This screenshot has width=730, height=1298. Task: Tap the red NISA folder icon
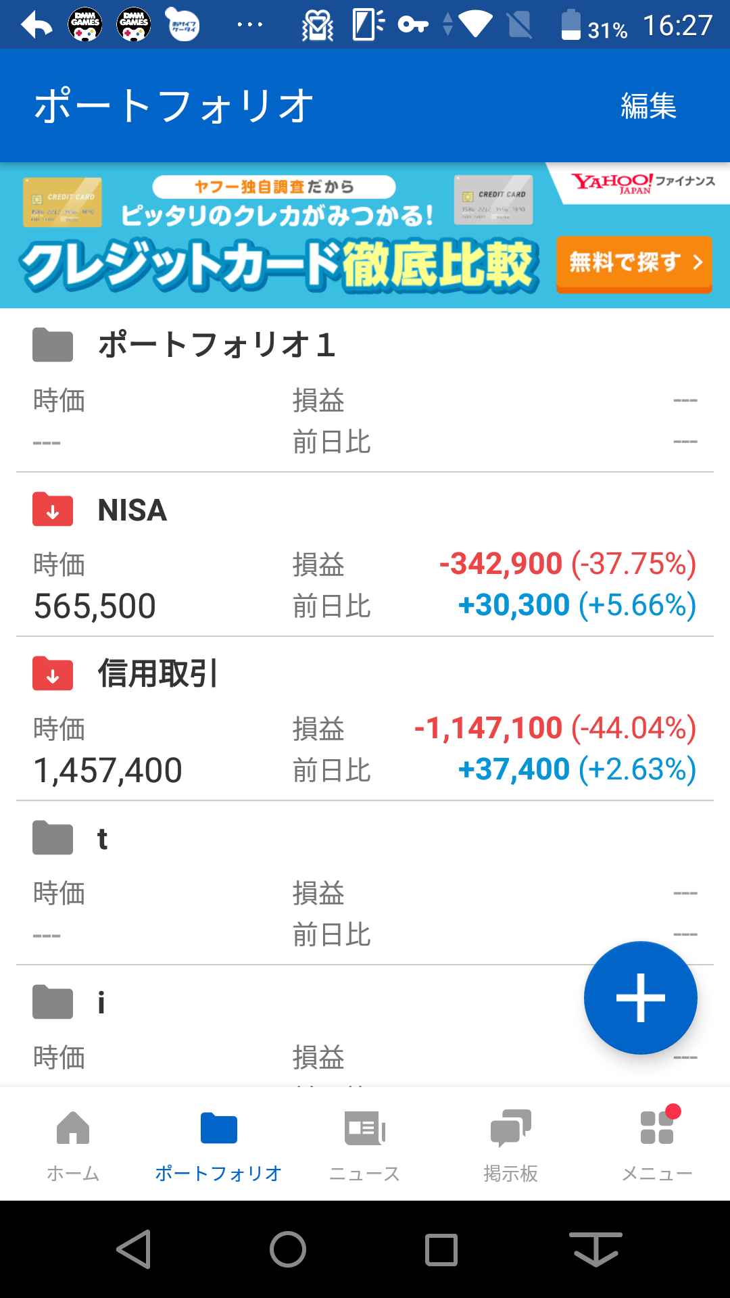53,509
